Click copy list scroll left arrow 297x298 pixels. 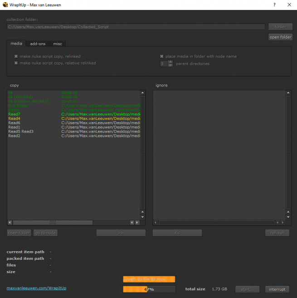coord(10,222)
